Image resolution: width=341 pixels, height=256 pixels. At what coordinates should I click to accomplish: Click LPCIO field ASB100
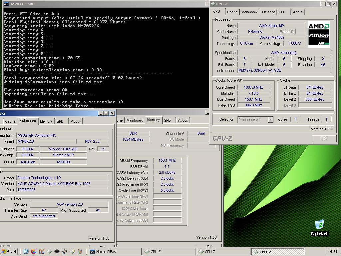pyautogui.click(x=63, y=162)
